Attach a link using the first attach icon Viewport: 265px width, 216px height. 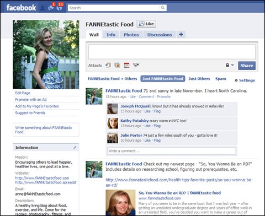coord(108,65)
